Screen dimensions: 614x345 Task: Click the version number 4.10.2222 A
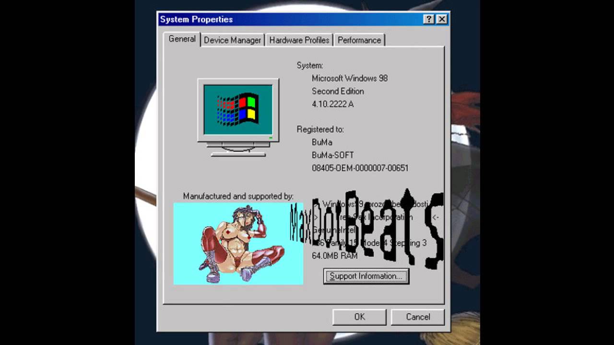[x=332, y=104]
